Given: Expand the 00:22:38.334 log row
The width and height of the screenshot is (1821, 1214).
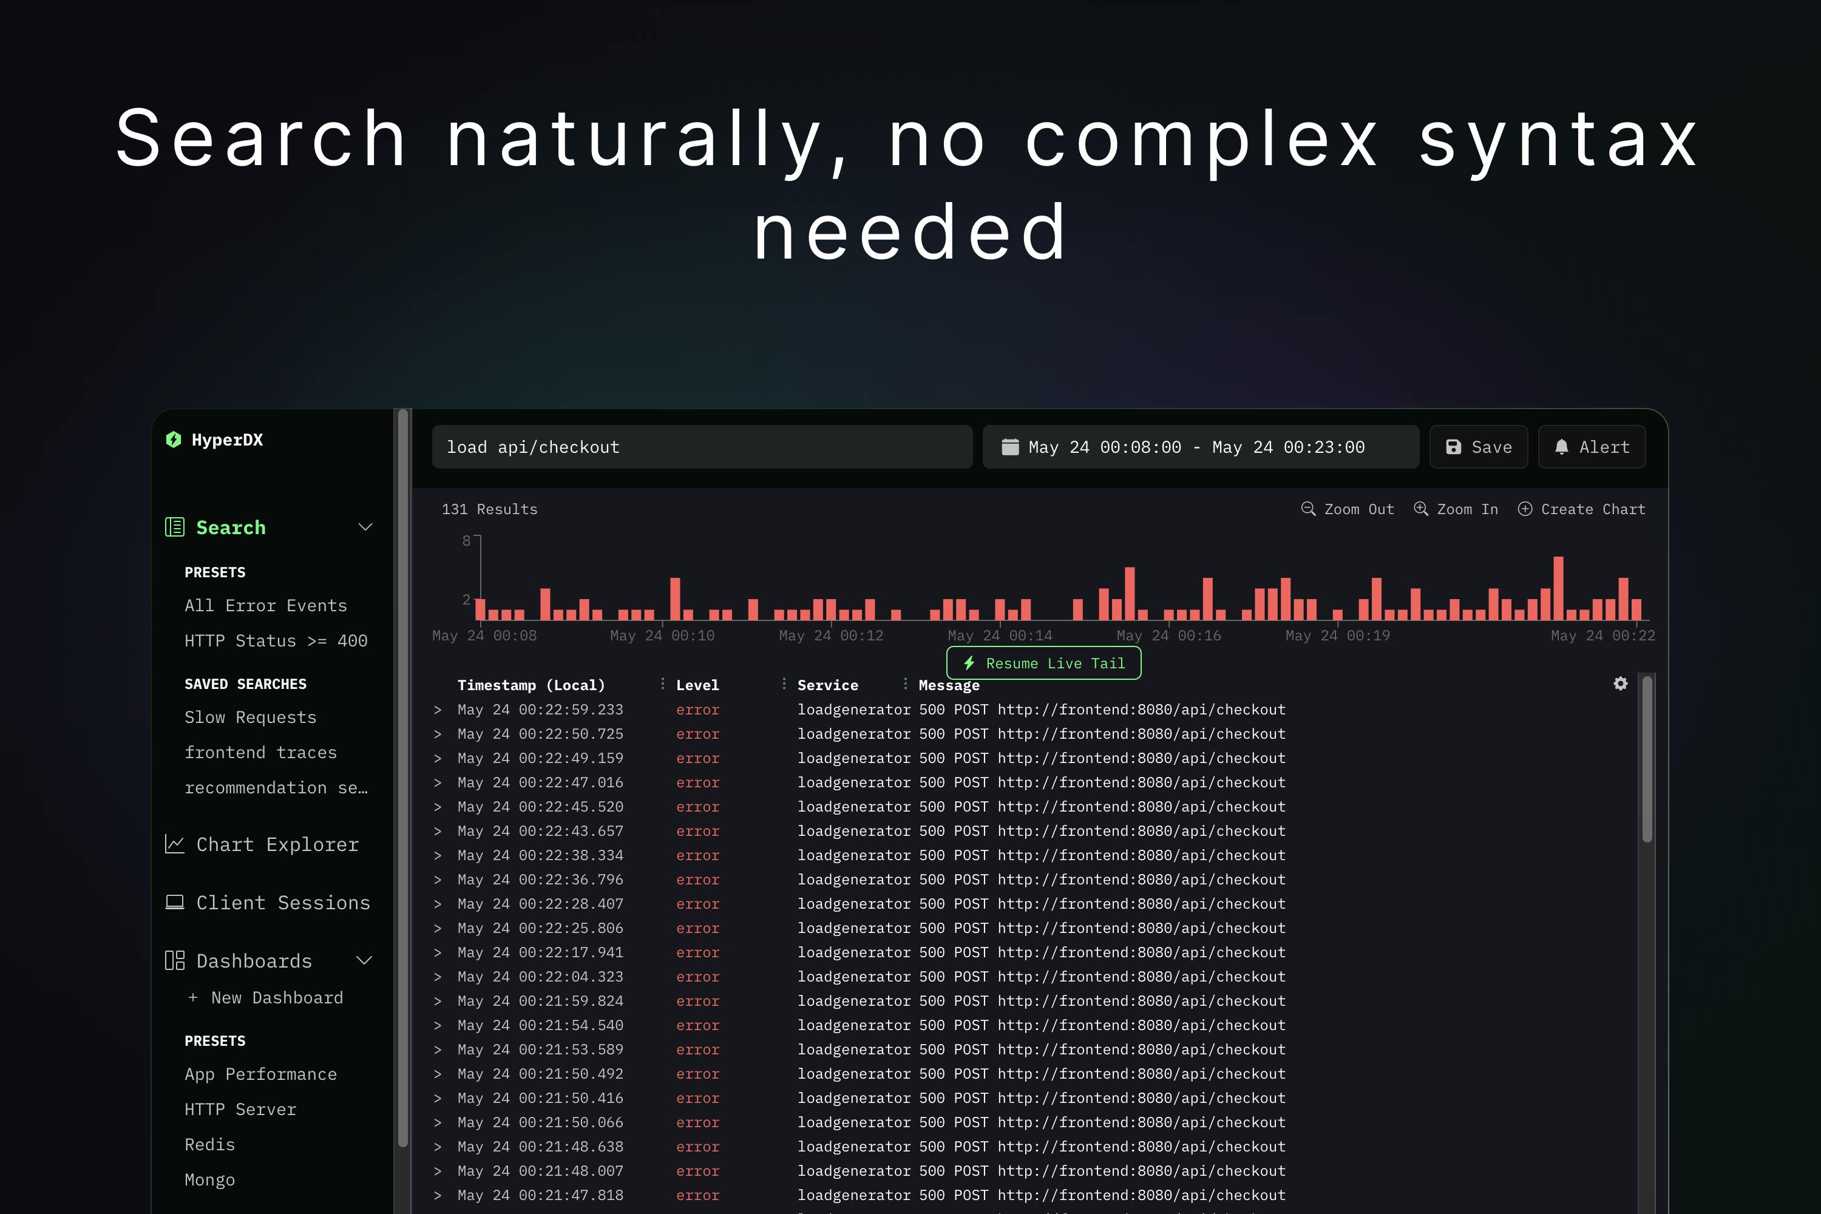Looking at the screenshot, I should (x=438, y=855).
